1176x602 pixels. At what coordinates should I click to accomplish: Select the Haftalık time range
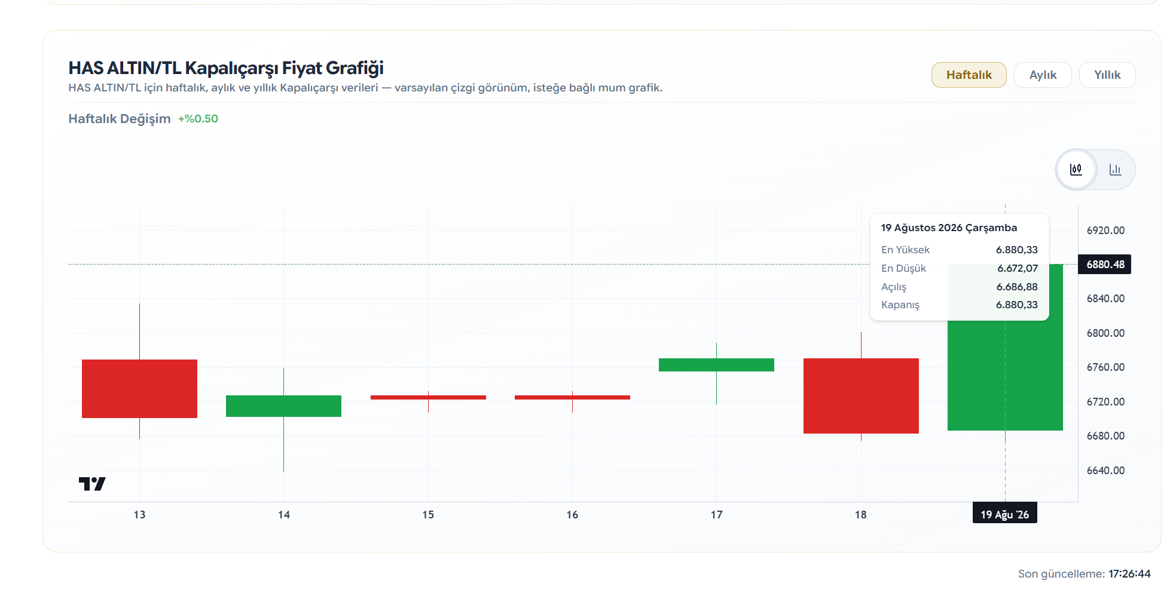(969, 75)
